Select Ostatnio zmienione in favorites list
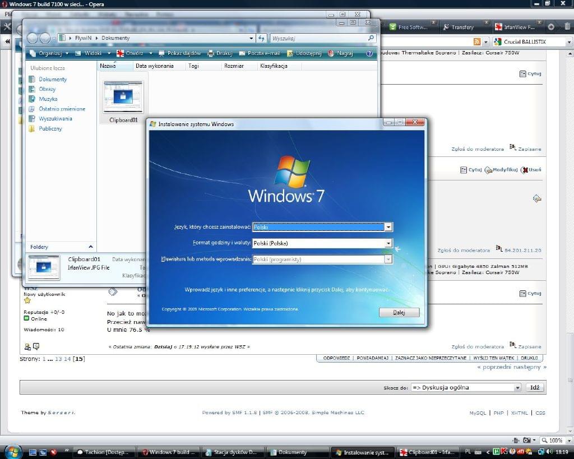574x459 pixels. coord(62,109)
